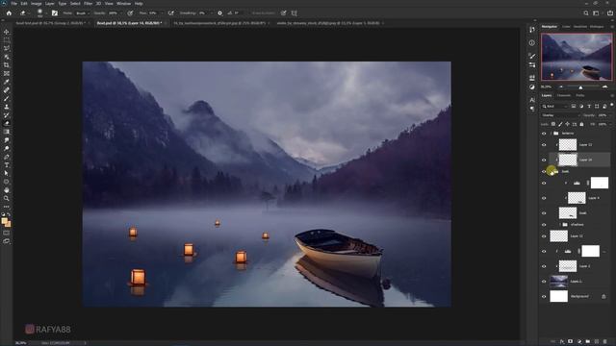The height and width of the screenshot is (346, 616).
Task: Select the Eraser tool in the tools panel
Action: pyautogui.click(x=7, y=123)
